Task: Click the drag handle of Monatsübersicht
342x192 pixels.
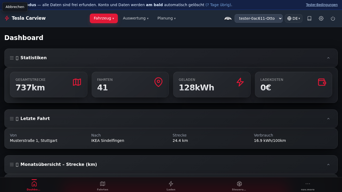Action: point(12,165)
